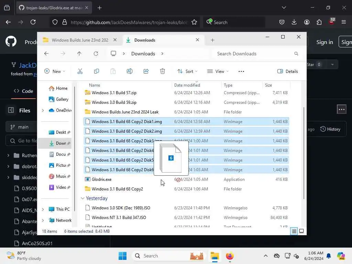The image size is (352, 264).
Task: Open the See more ellipsis menu in Explorer
Action: click(x=241, y=71)
